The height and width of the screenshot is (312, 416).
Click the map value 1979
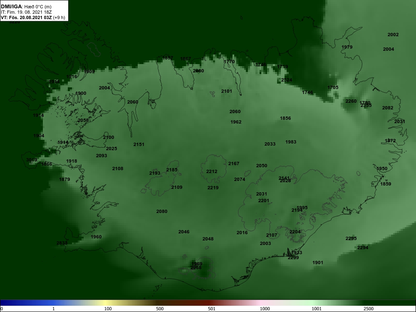[x=347, y=47]
